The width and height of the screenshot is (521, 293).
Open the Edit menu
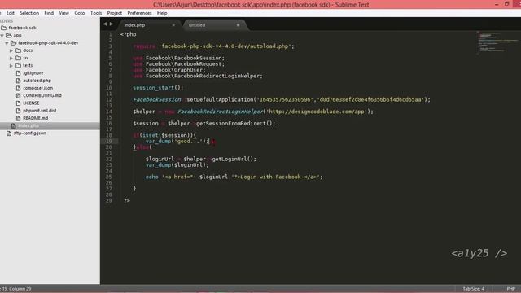point(11,13)
